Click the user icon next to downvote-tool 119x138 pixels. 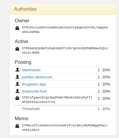18,91
